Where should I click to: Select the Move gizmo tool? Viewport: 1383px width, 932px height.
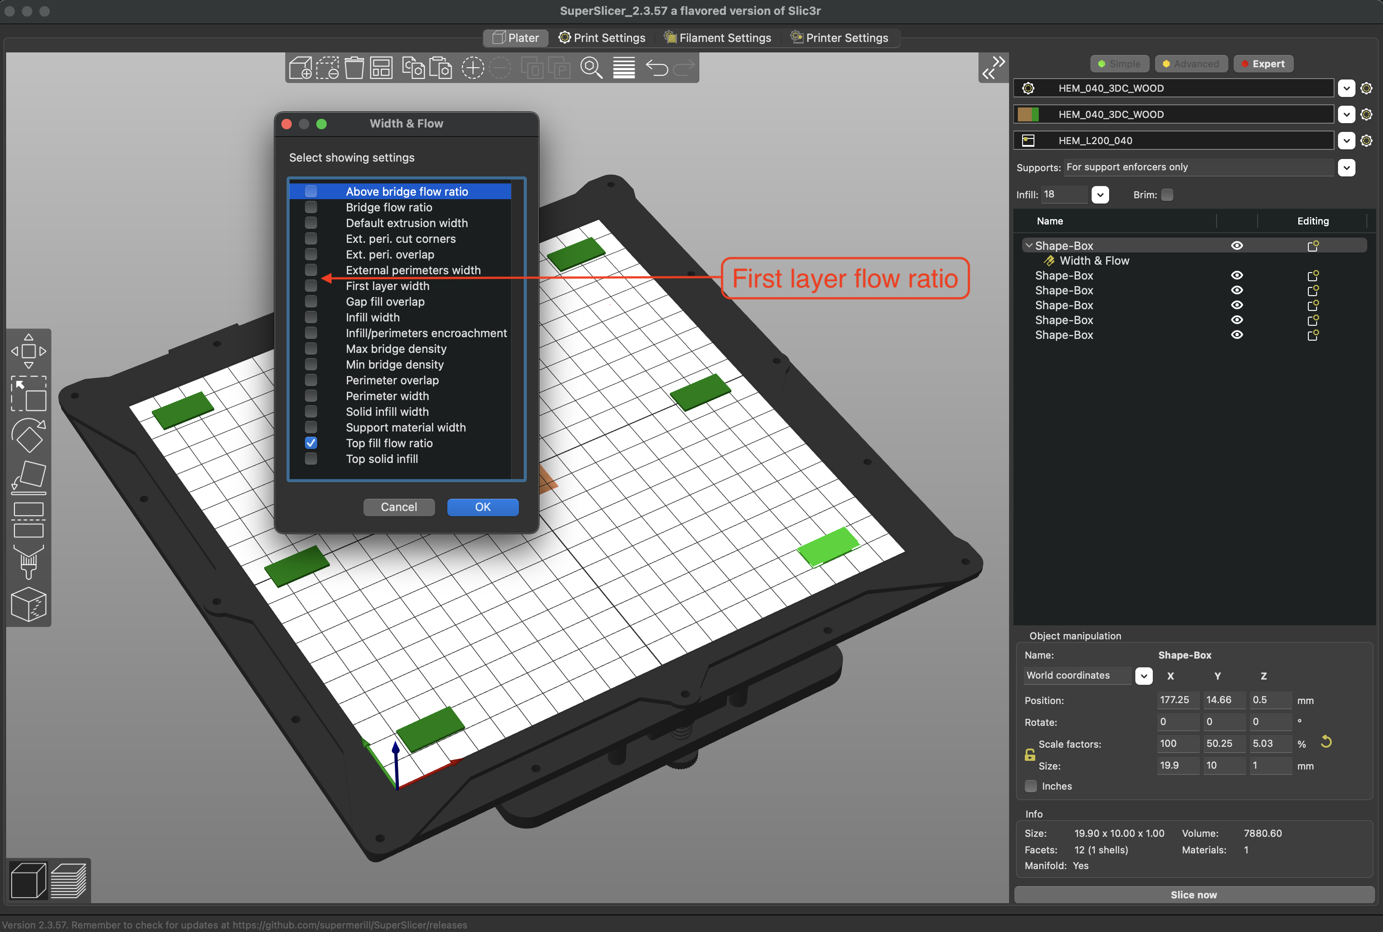(28, 351)
